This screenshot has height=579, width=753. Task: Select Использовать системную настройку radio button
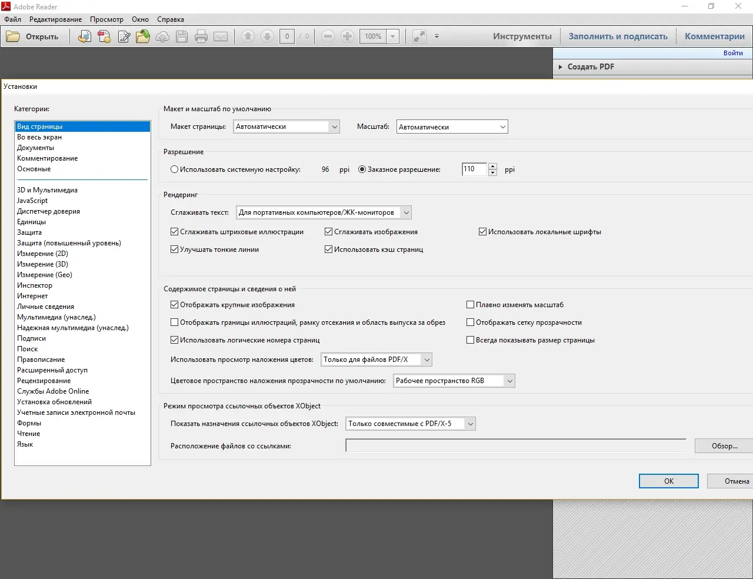click(x=175, y=169)
